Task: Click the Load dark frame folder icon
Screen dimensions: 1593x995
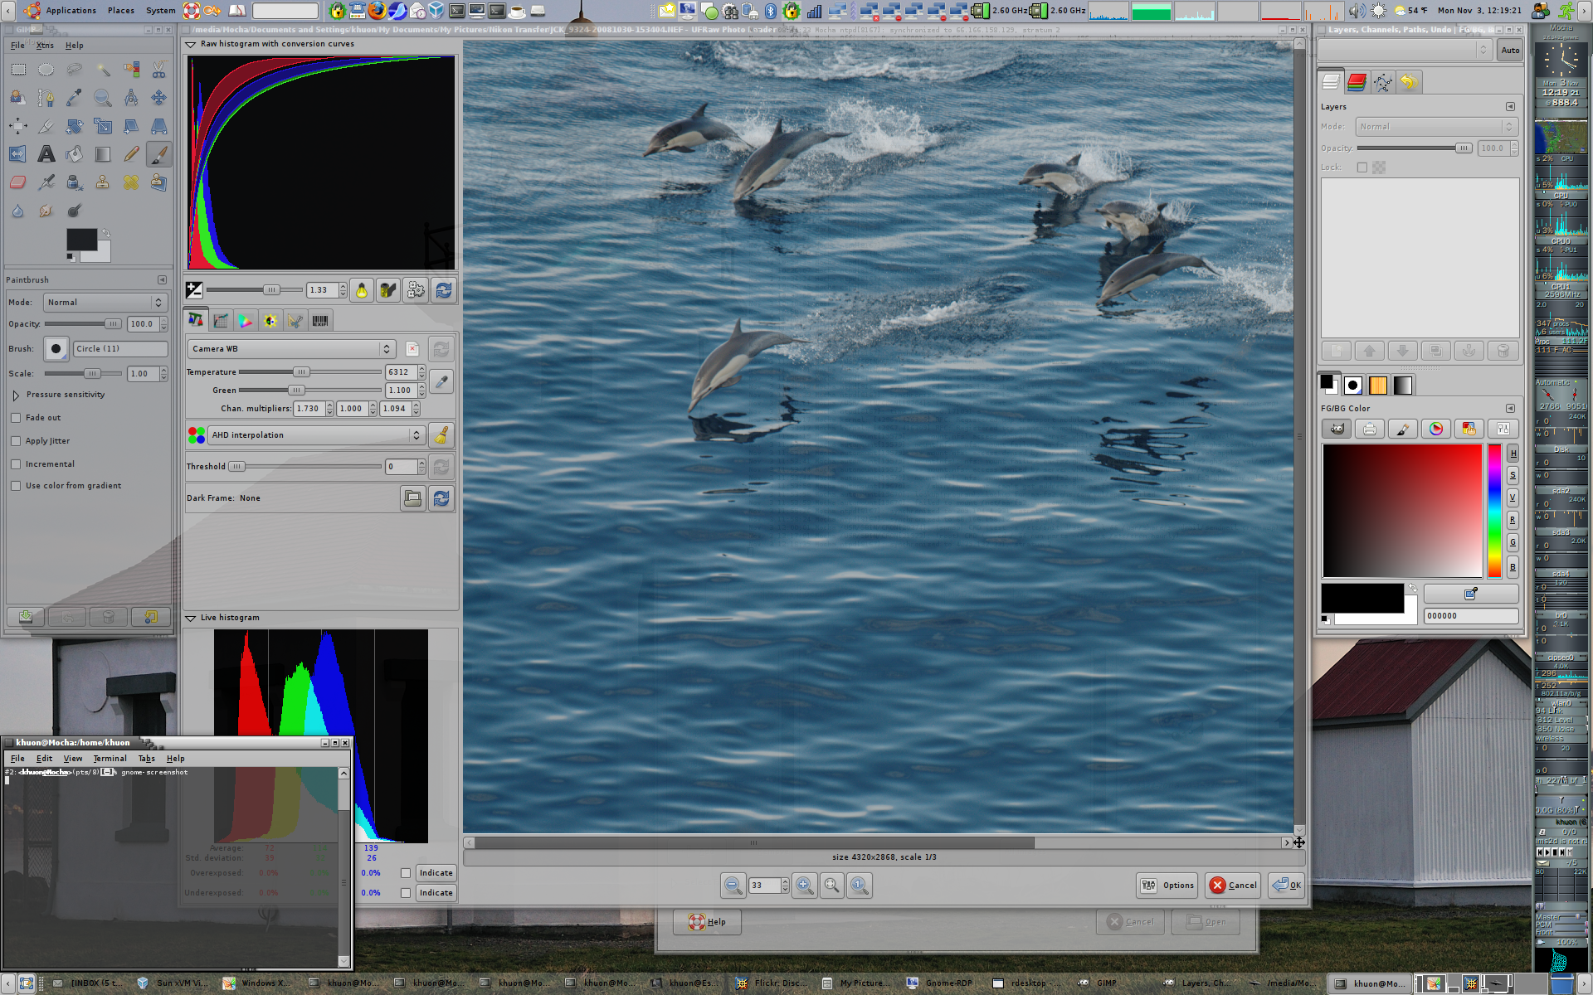Action: point(413,498)
